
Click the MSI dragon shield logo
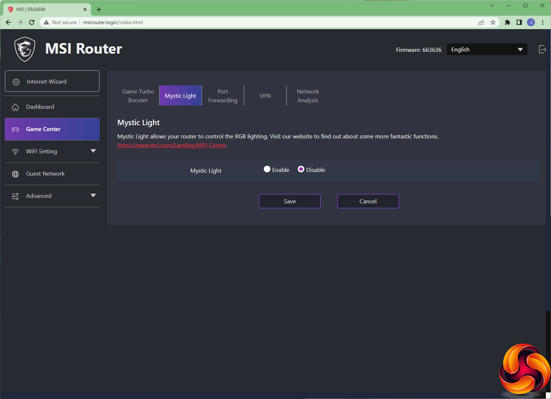pos(25,49)
